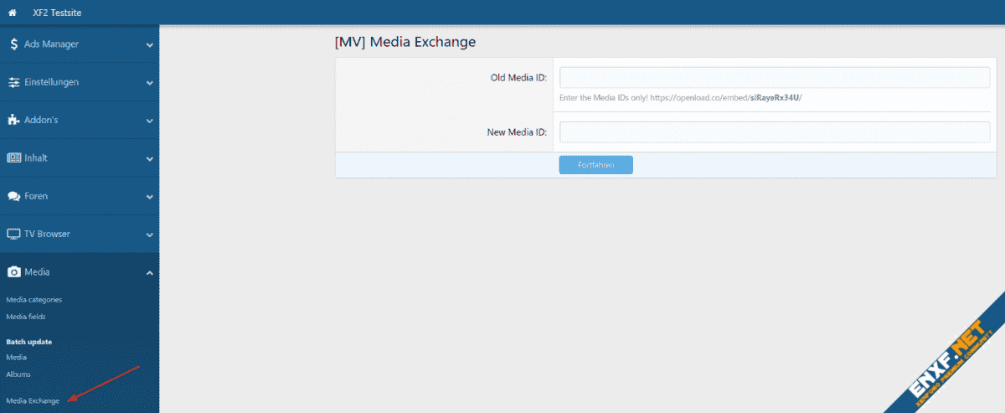Collapse the Media section chevron
Viewport: 1005px width, 413px height.
click(149, 272)
